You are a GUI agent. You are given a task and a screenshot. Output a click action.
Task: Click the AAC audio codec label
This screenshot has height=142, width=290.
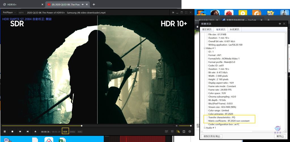80,132
